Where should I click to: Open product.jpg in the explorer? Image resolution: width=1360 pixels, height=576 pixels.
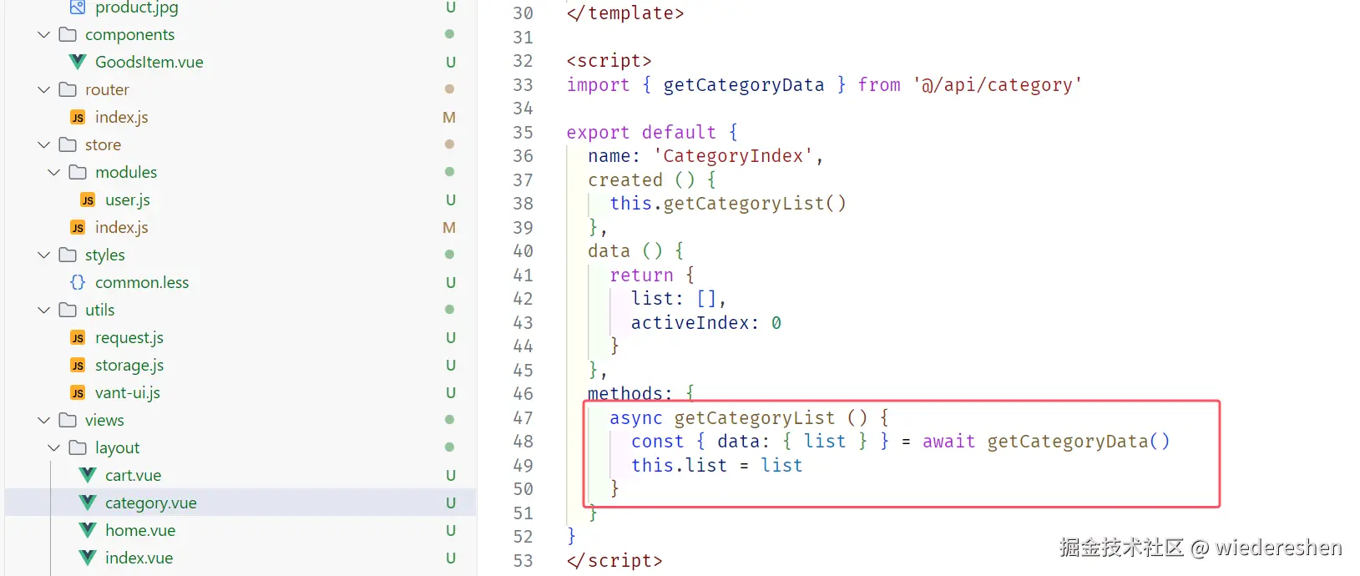137,8
